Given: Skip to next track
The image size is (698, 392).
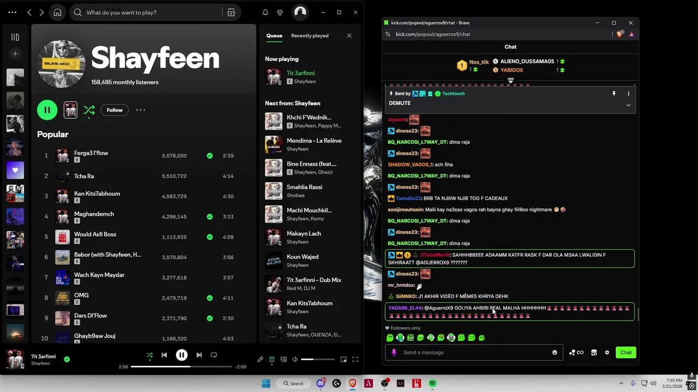Looking at the screenshot, I should (x=199, y=355).
